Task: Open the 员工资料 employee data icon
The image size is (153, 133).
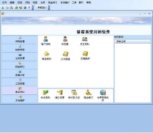Action: [x=85, y=41]
